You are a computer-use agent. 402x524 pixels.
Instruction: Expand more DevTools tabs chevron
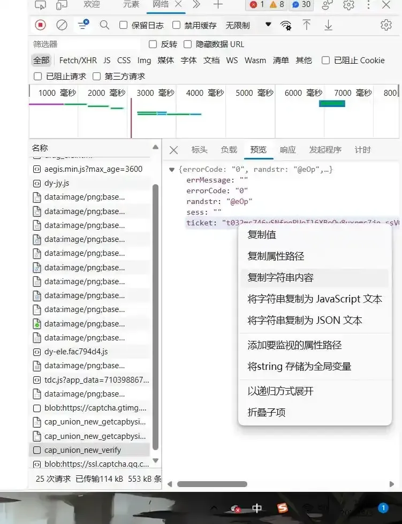tap(196, 5)
